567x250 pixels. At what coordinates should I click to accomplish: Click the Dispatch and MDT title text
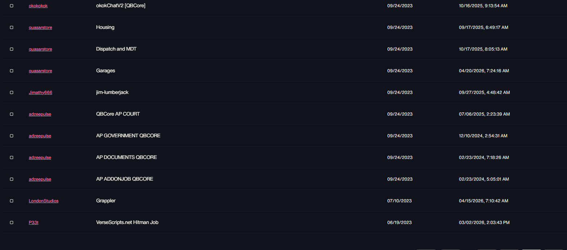click(116, 49)
